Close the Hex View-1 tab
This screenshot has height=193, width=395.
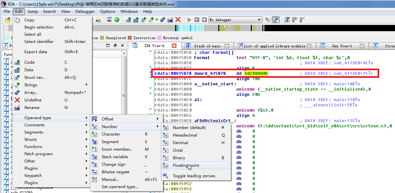click(362, 46)
